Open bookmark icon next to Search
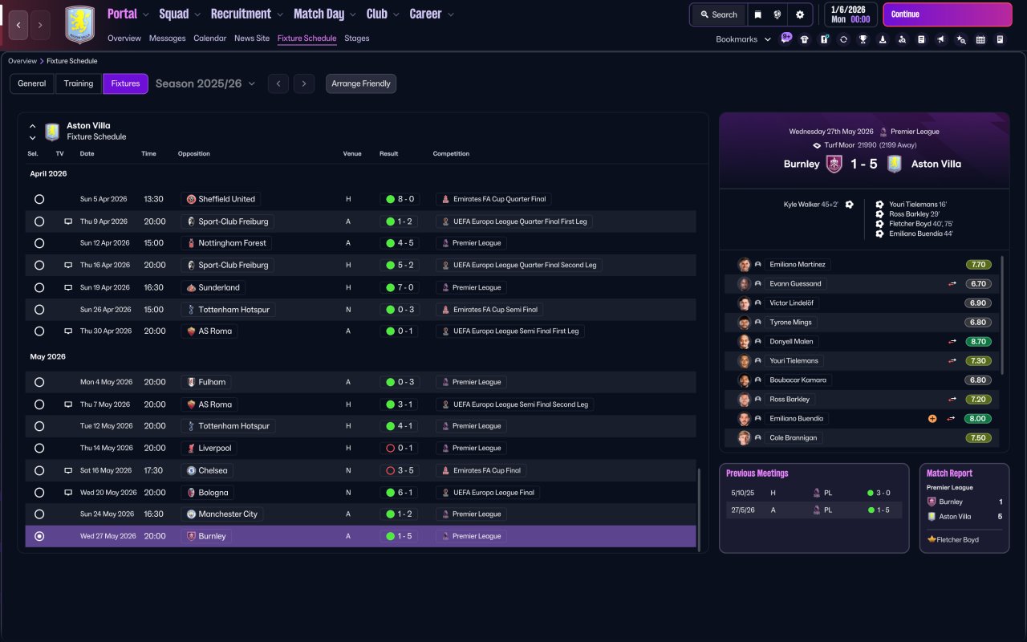 757,14
